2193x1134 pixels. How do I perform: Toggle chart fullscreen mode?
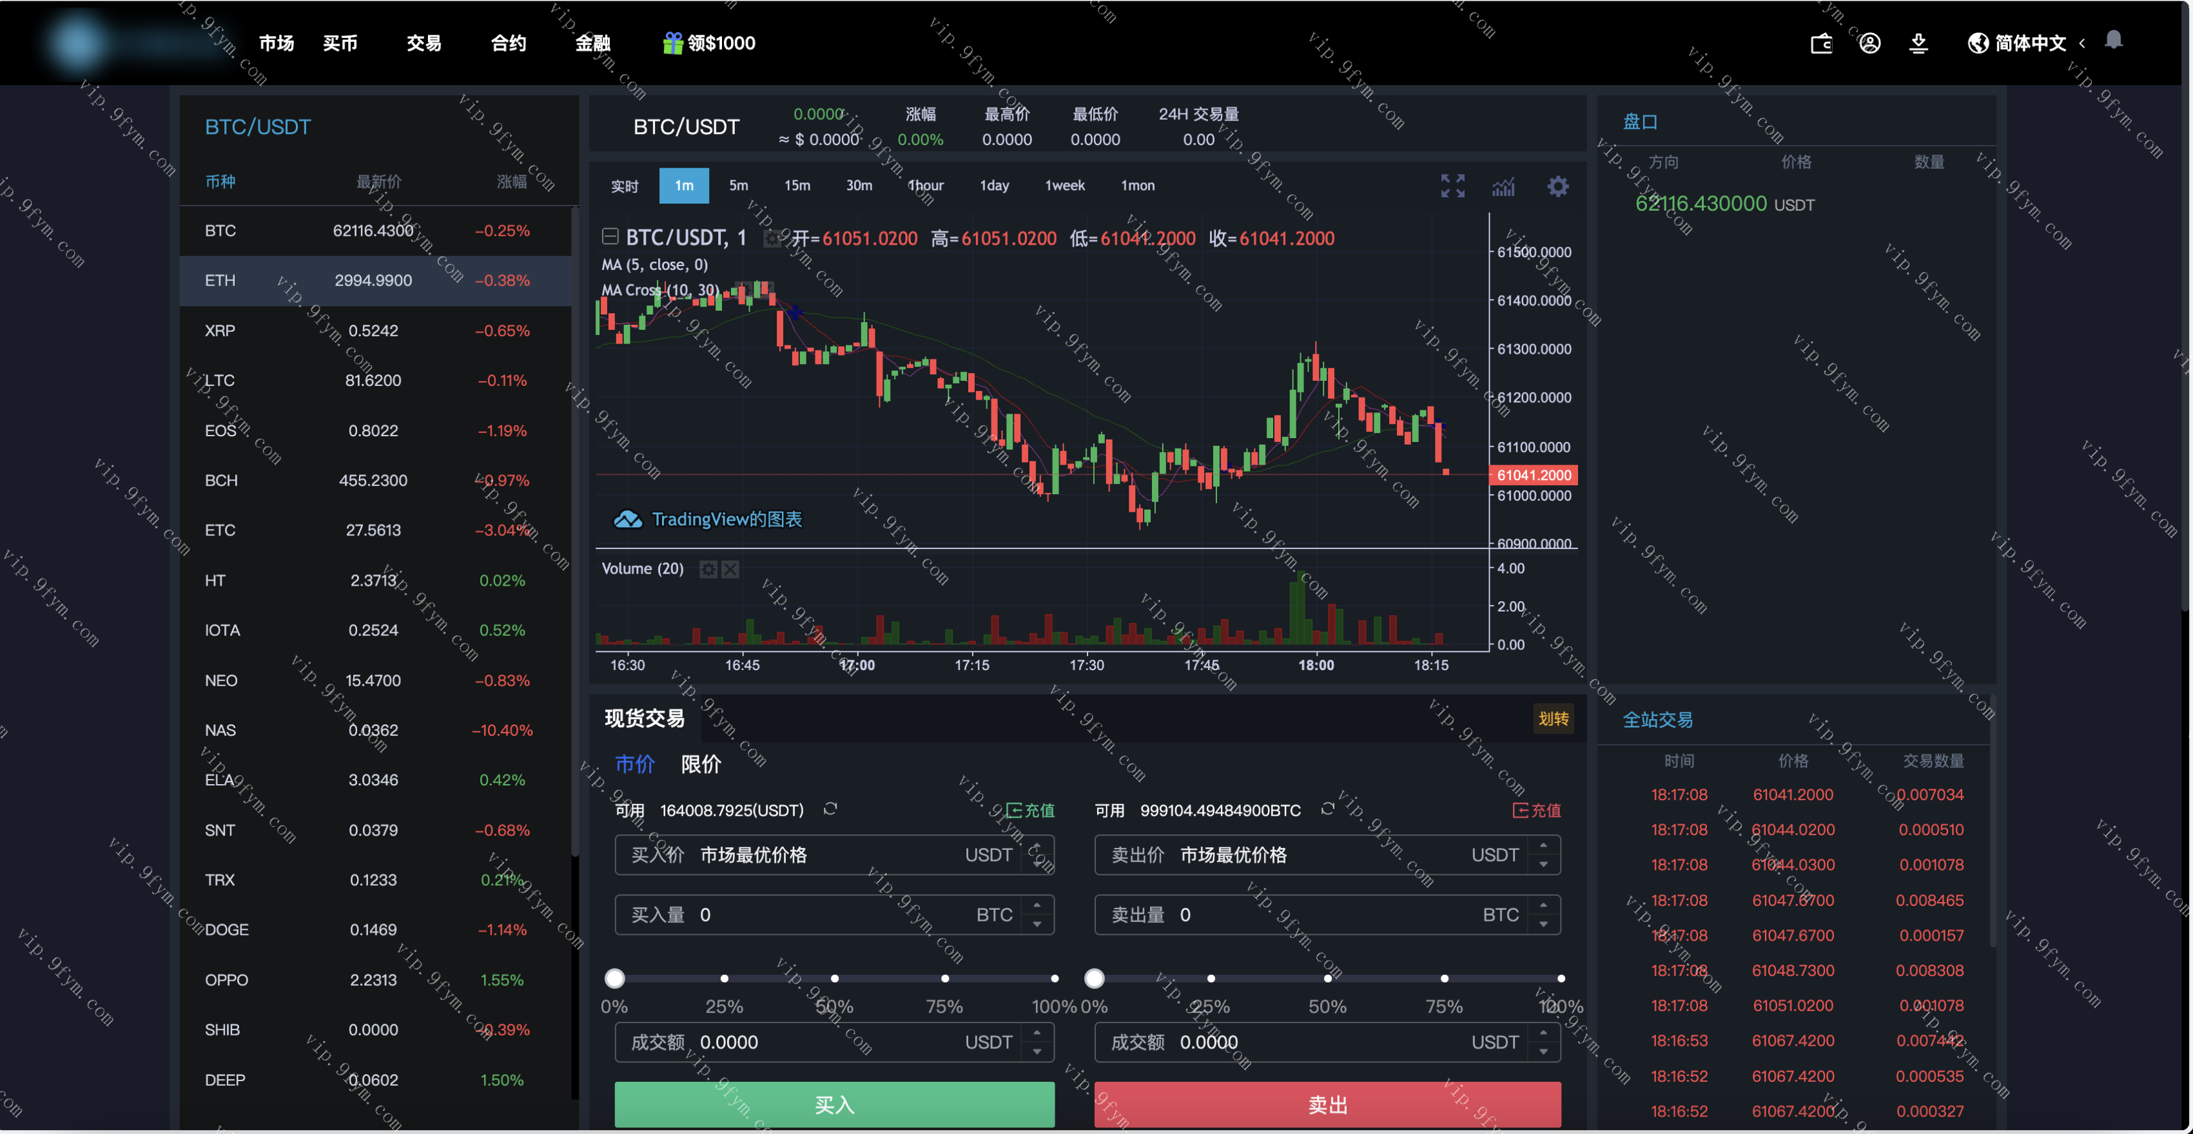pos(1452,186)
